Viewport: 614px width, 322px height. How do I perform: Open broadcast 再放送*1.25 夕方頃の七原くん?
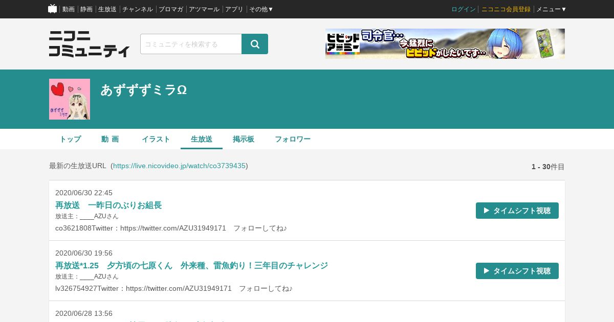click(x=191, y=265)
